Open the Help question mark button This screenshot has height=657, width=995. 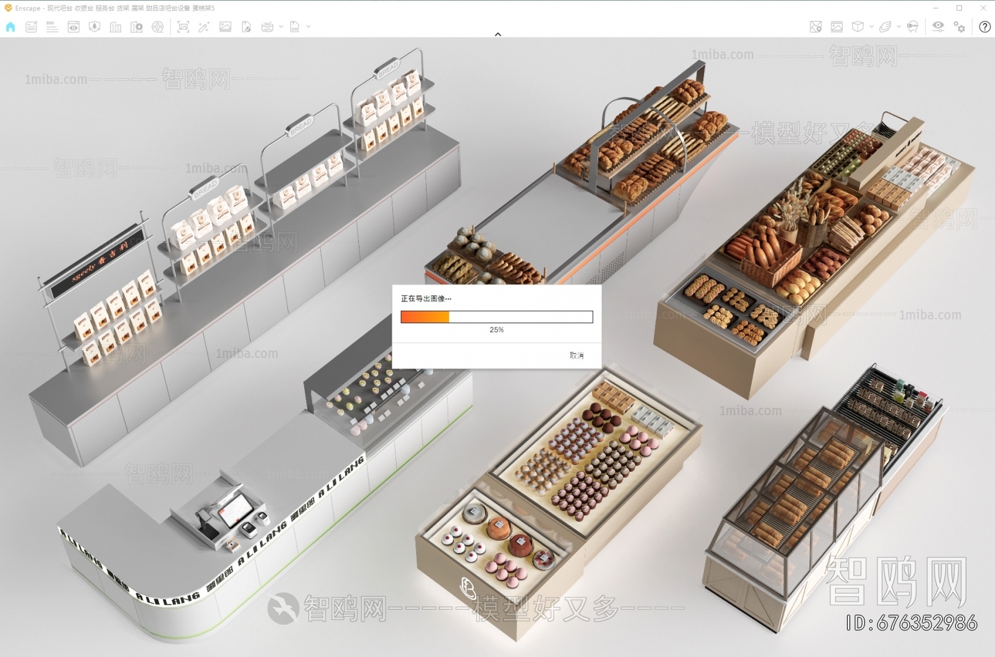984,27
